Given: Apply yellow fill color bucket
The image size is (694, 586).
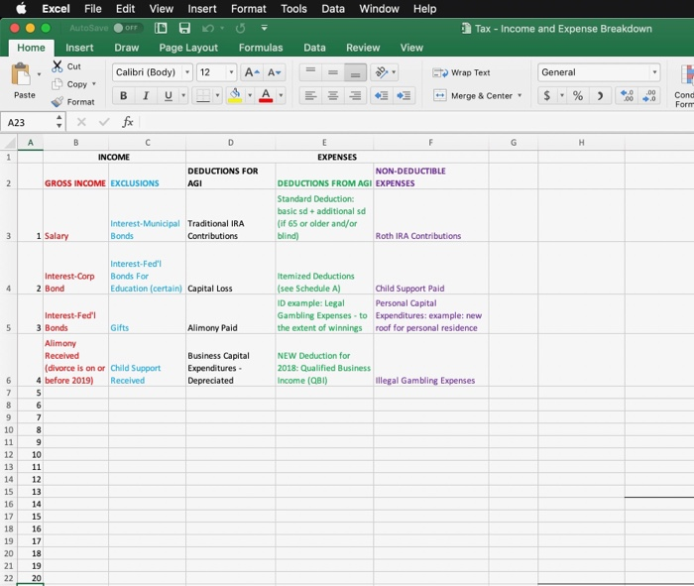Looking at the screenshot, I should click(x=235, y=95).
